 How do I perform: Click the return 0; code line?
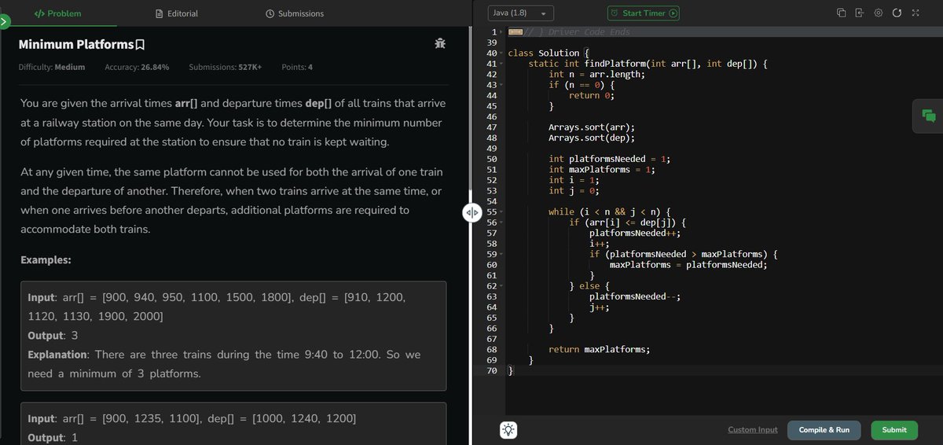(x=592, y=95)
